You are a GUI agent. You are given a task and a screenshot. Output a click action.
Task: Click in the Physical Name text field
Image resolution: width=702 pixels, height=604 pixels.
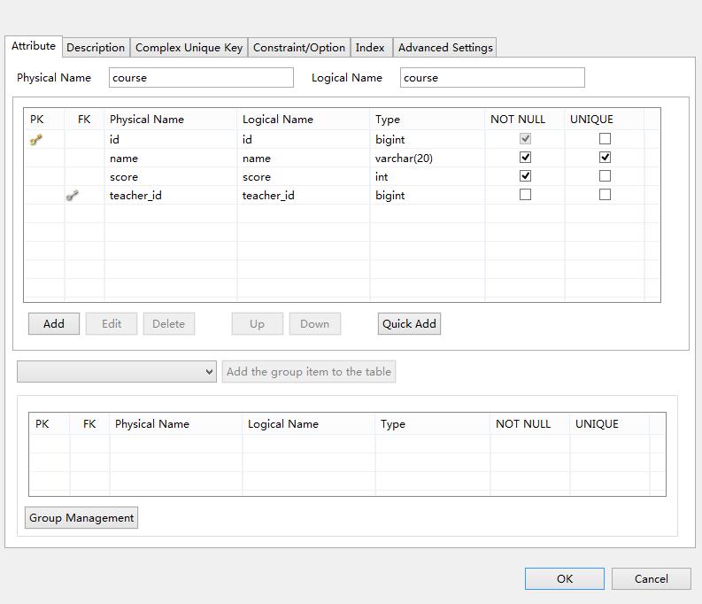pos(201,78)
